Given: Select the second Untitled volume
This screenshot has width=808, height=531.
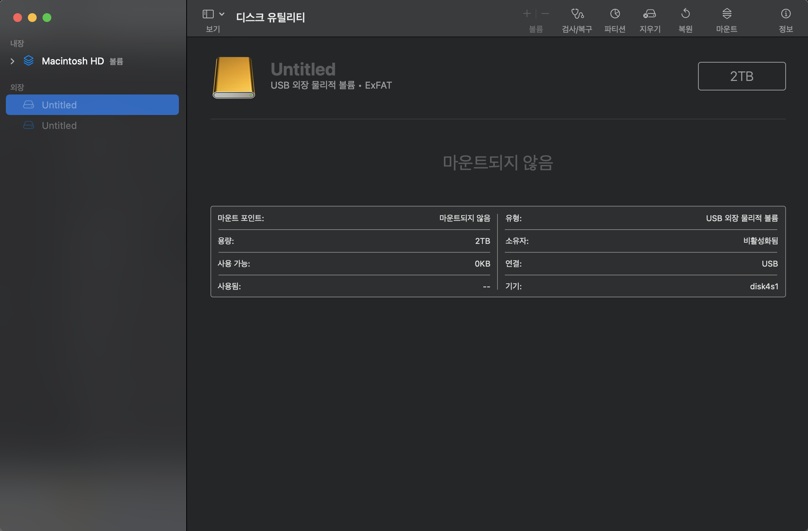Looking at the screenshot, I should (59, 126).
